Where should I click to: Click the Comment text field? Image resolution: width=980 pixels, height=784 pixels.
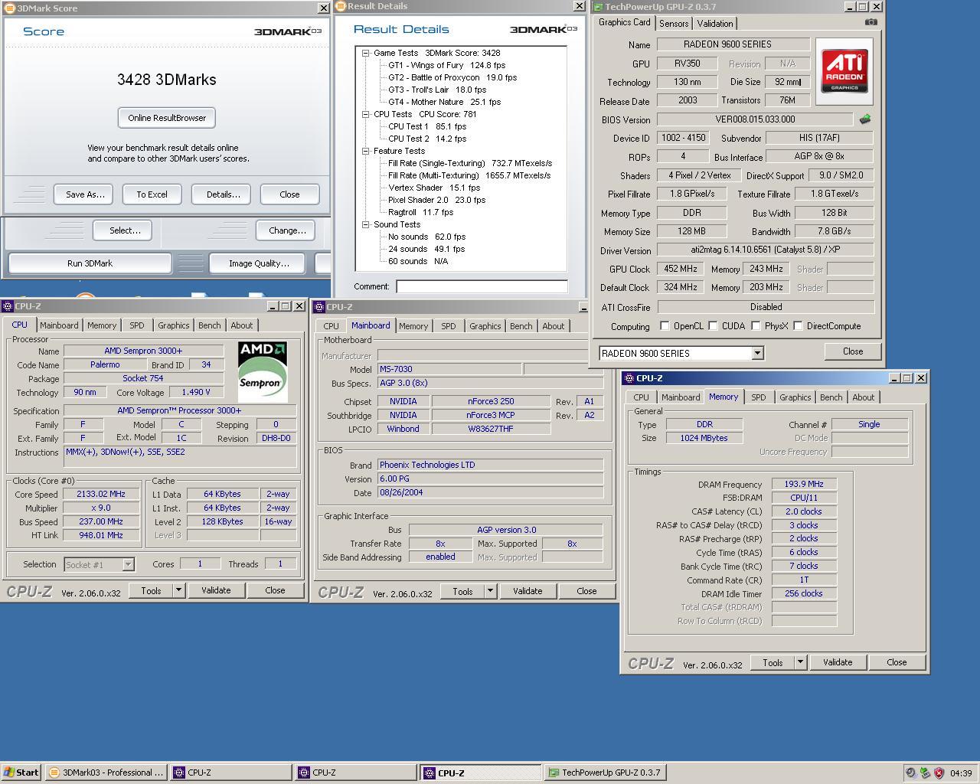pyautogui.click(x=482, y=286)
